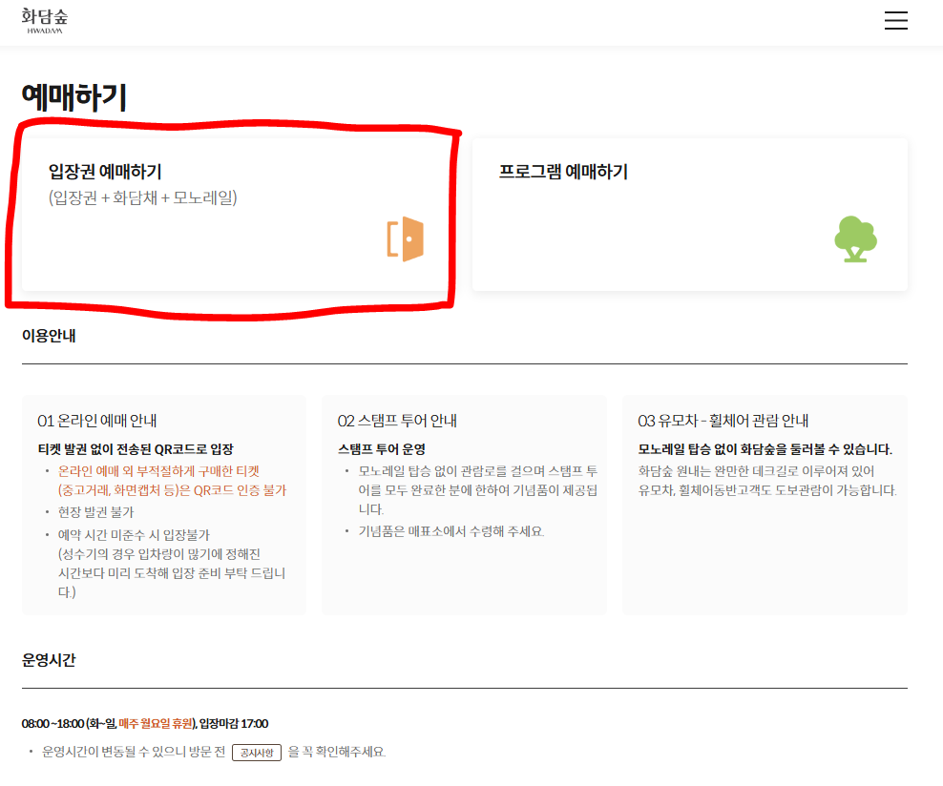Click the 02 스탬프 투어 안내 title
This screenshot has width=943, height=786.
pyautogui.click(x=397, y=421)
